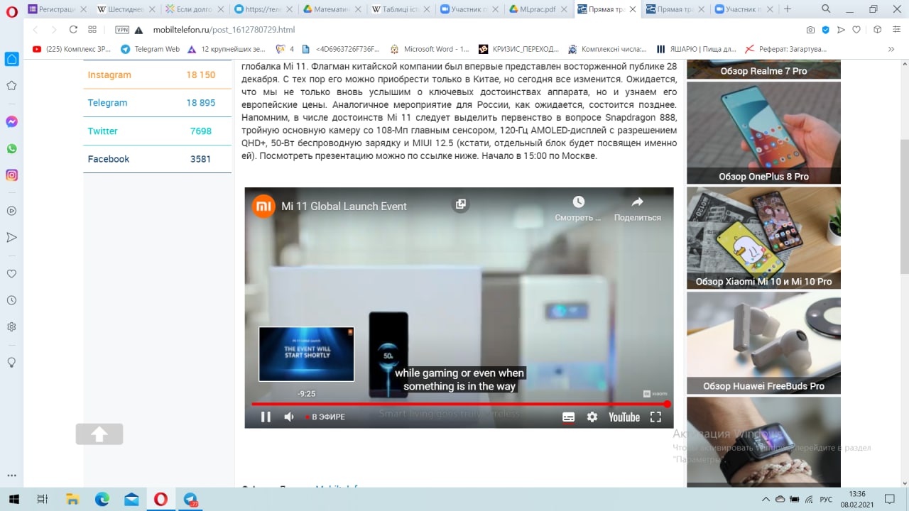Switch to Регистрация tab
Screen dimensions: 909x511
click(x=56, y=9)
